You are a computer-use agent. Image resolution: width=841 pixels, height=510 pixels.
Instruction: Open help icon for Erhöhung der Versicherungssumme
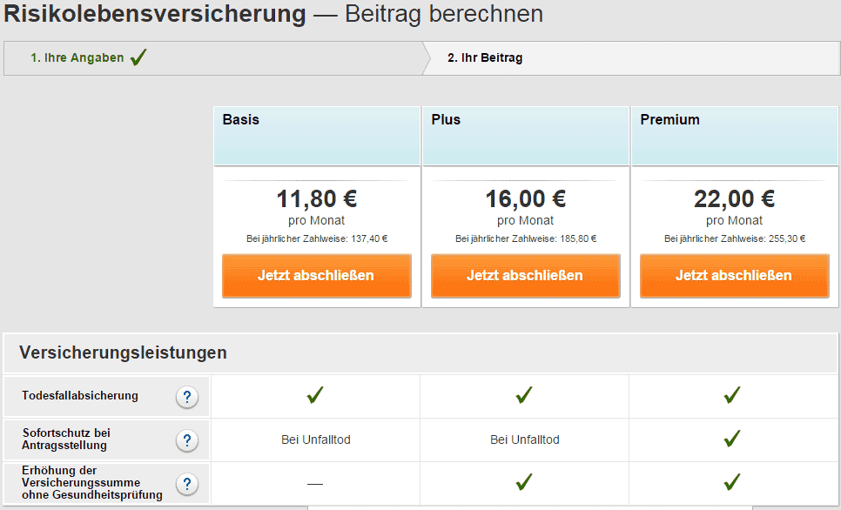pyautogui.click(x=186, y=484)
